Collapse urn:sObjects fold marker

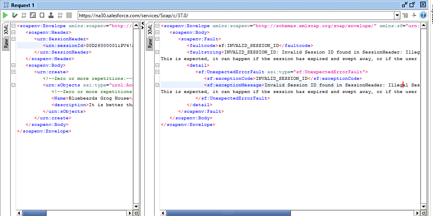(x=13, y=85)
